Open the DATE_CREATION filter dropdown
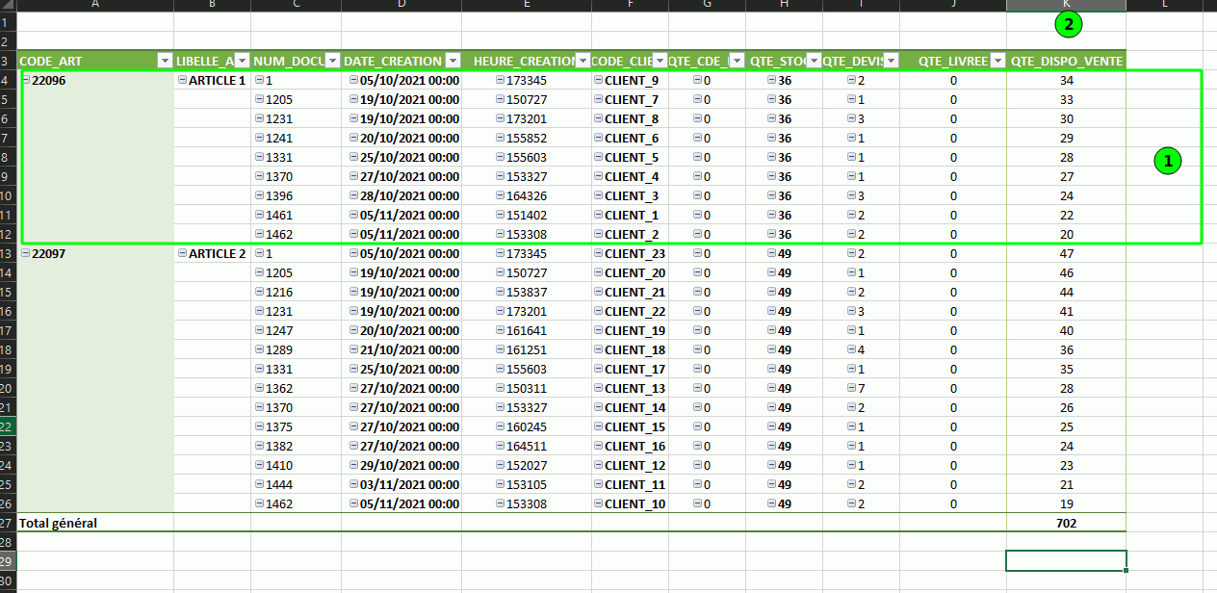1217x593 pixels. point(453,61)
